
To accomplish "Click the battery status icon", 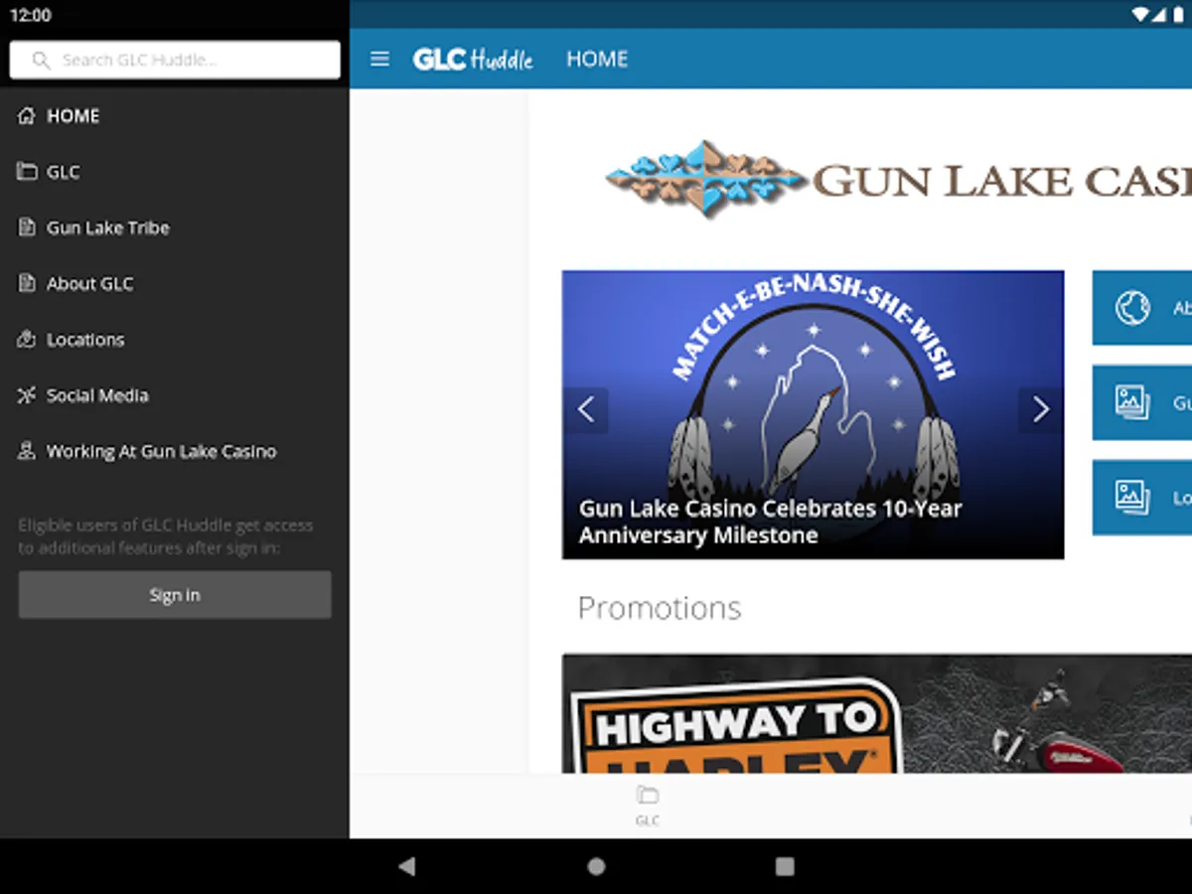I will 1178,15.
